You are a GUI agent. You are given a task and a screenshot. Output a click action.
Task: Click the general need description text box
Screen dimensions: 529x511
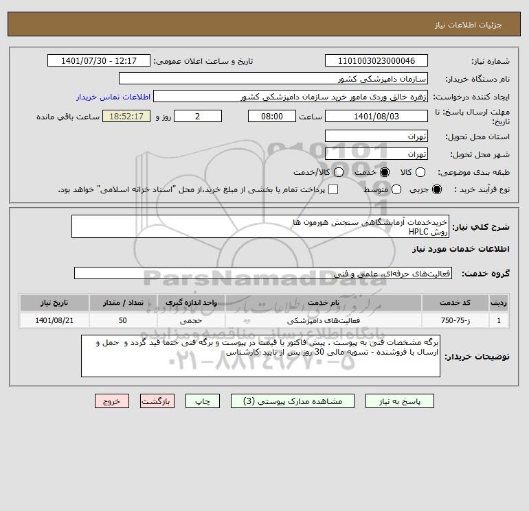click(x=260, y=226)
